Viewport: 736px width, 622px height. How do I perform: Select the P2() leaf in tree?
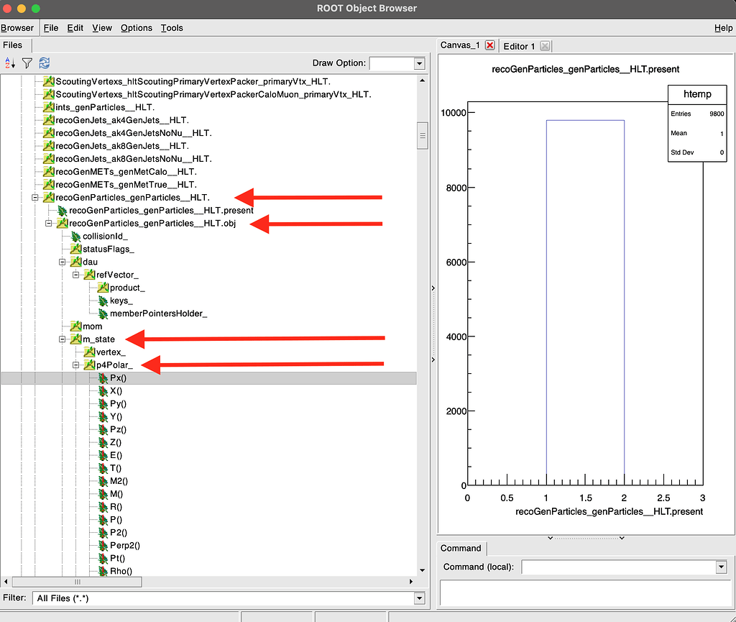(x=119, y=532)
